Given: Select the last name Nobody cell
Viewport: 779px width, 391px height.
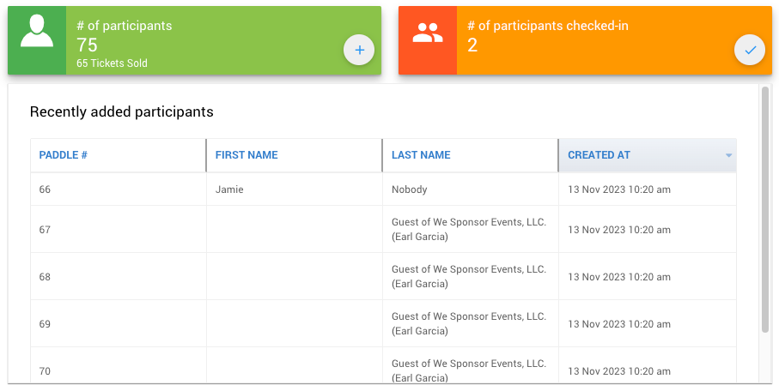Looking at the screenshot, I should 410,189.
